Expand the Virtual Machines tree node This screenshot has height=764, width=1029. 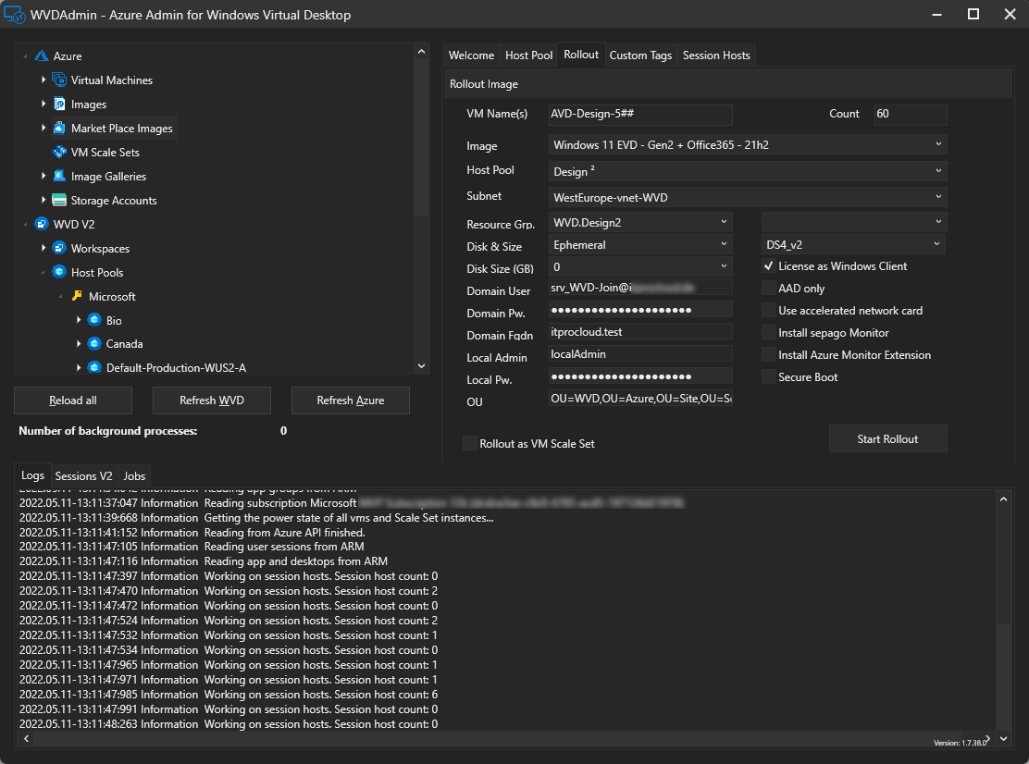click(43, 80)
